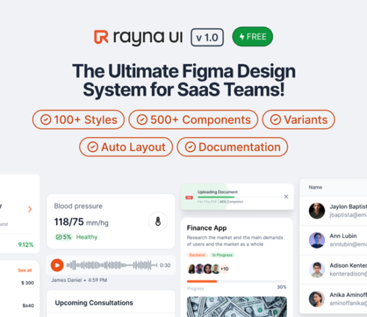The width and height of the screenshot is (367, 317).
Task: Click the 30% progress value
Action: pyautogui.click(x=282, y=287)
